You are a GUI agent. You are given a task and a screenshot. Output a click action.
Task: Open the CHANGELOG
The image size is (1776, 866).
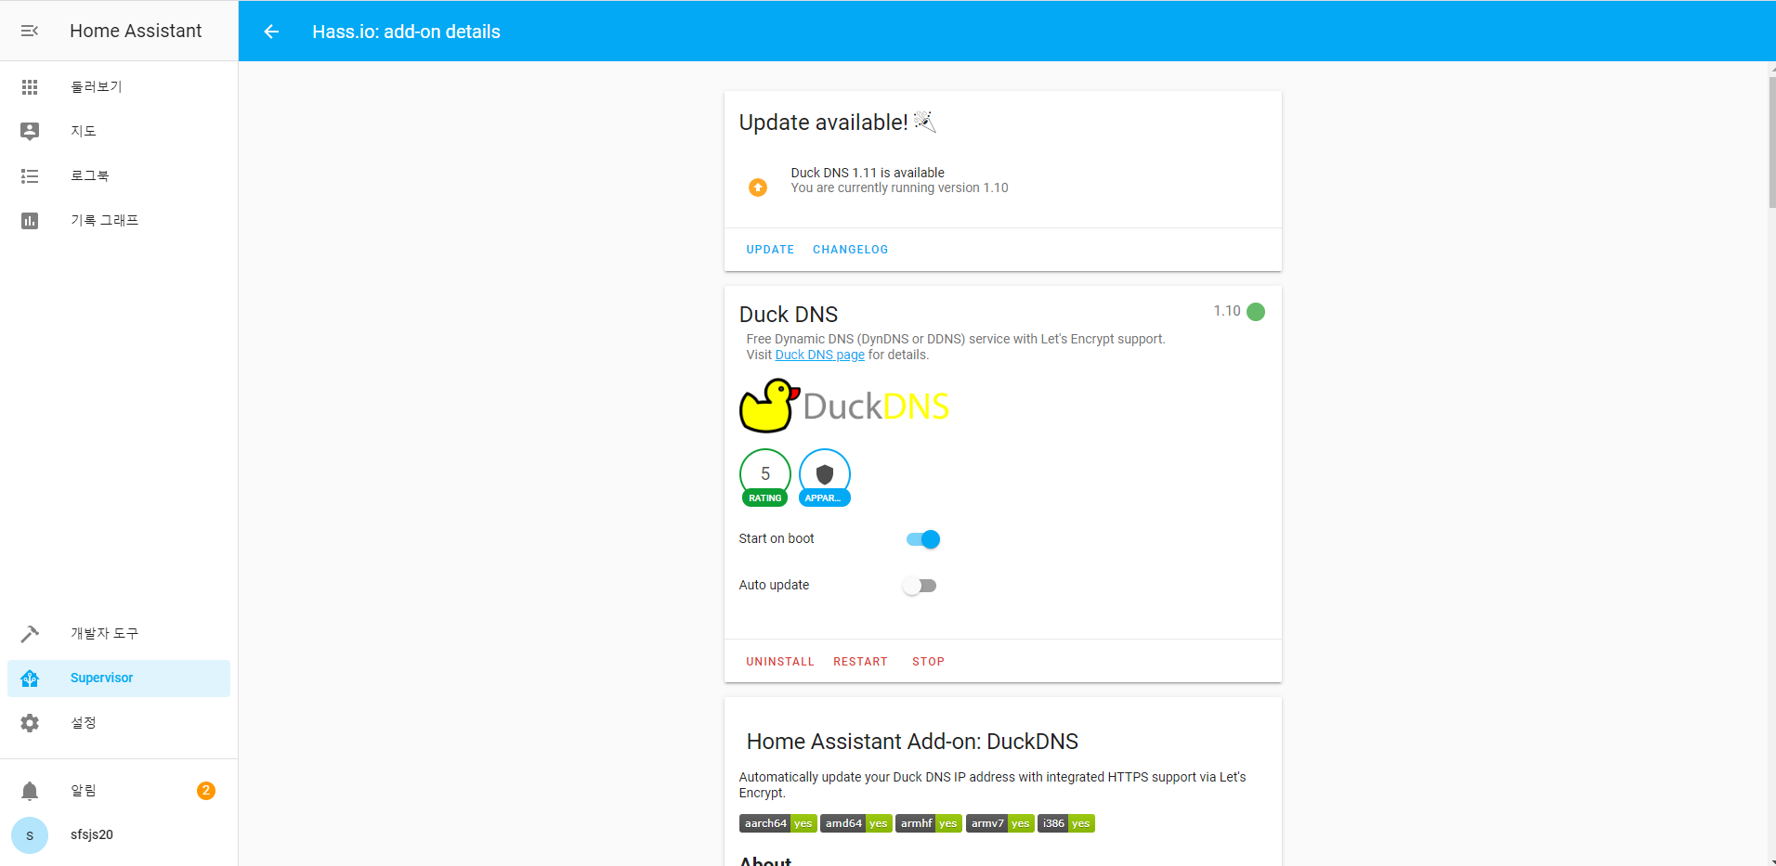coord(850,250)
